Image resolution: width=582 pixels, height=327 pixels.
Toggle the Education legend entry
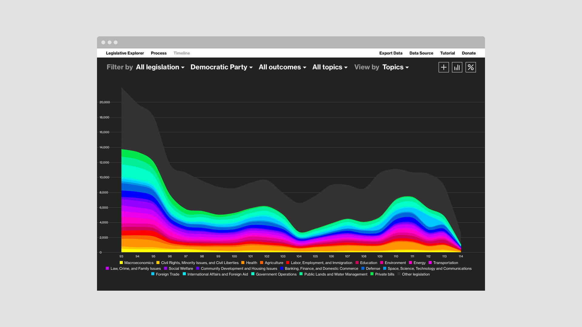tap(366, 263)
